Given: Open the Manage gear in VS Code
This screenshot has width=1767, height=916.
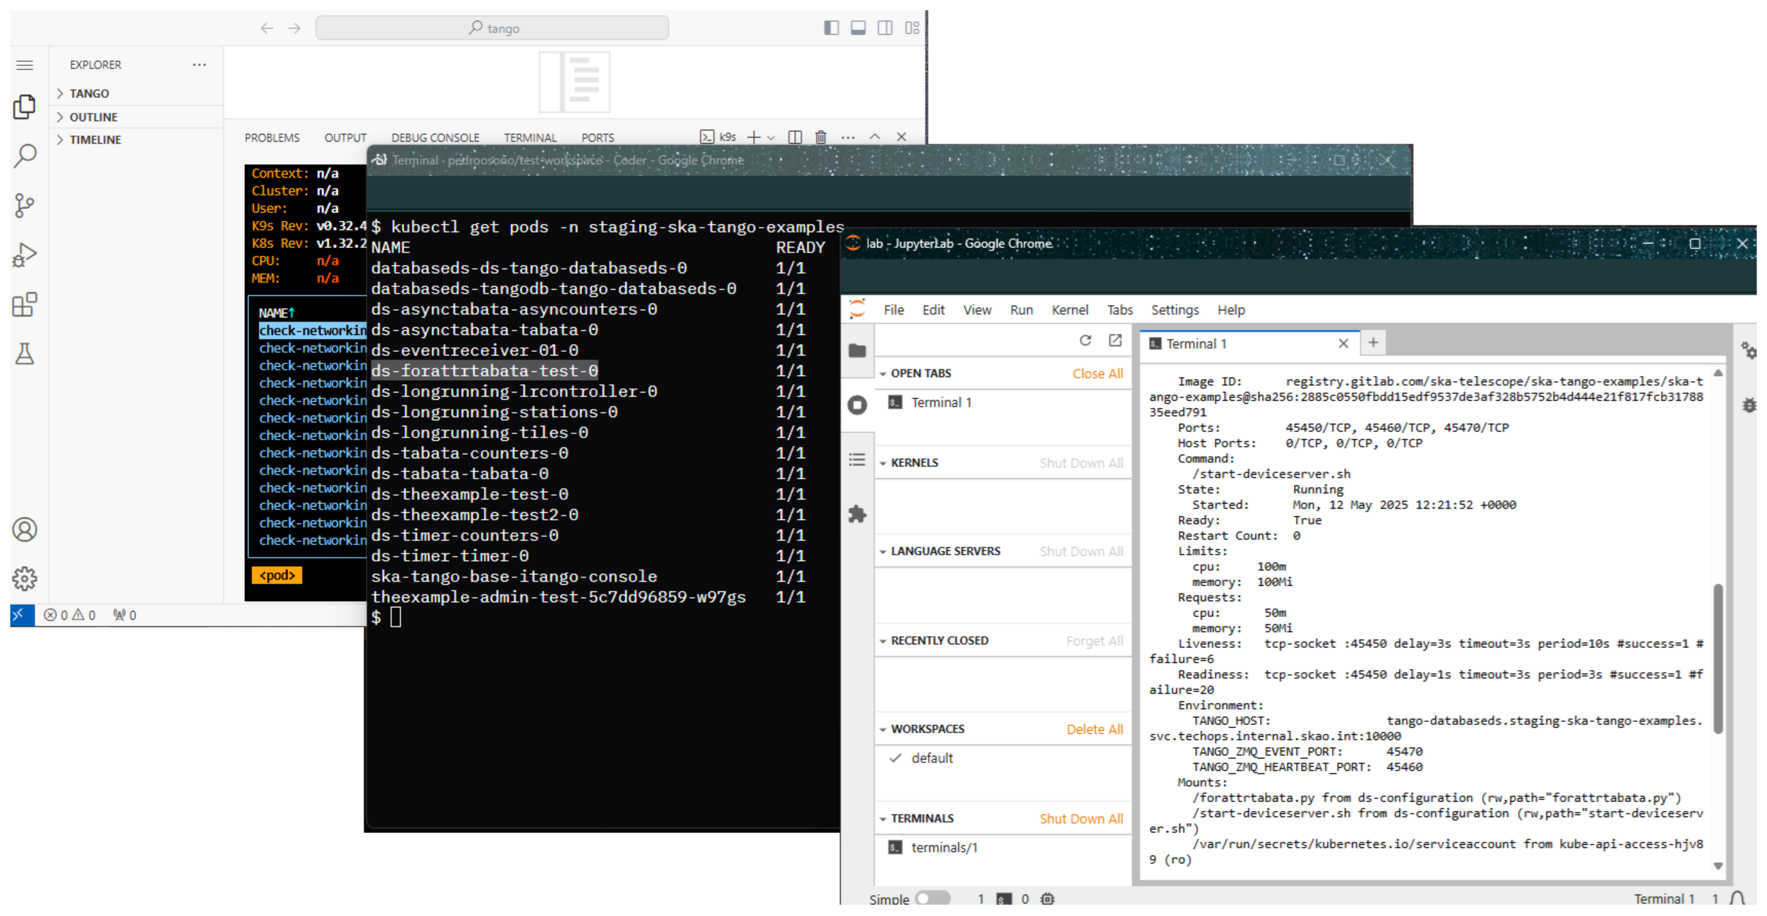Looking at the screenshot, I should [x=25, y=579].
